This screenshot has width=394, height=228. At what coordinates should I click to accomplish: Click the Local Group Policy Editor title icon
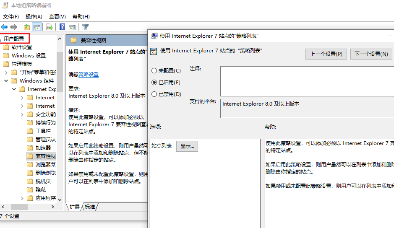(5, 5)
